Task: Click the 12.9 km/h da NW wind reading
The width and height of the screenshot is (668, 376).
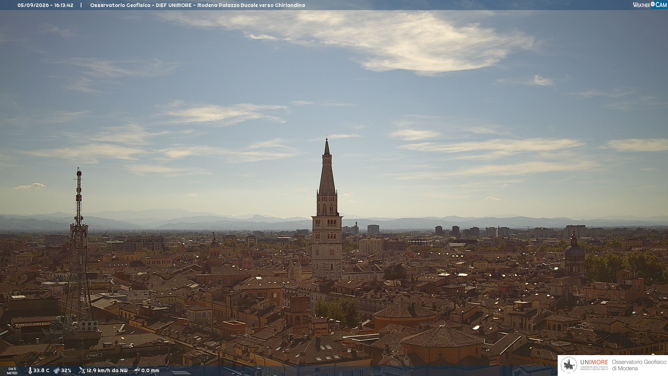Action: 107,370
